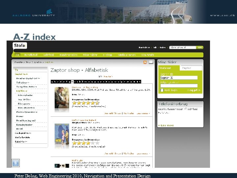Open 'Hvad er digital-tv?' sidebar item
Screen dimensions: 237x178
pyautogui.click(x=28, y=78)
